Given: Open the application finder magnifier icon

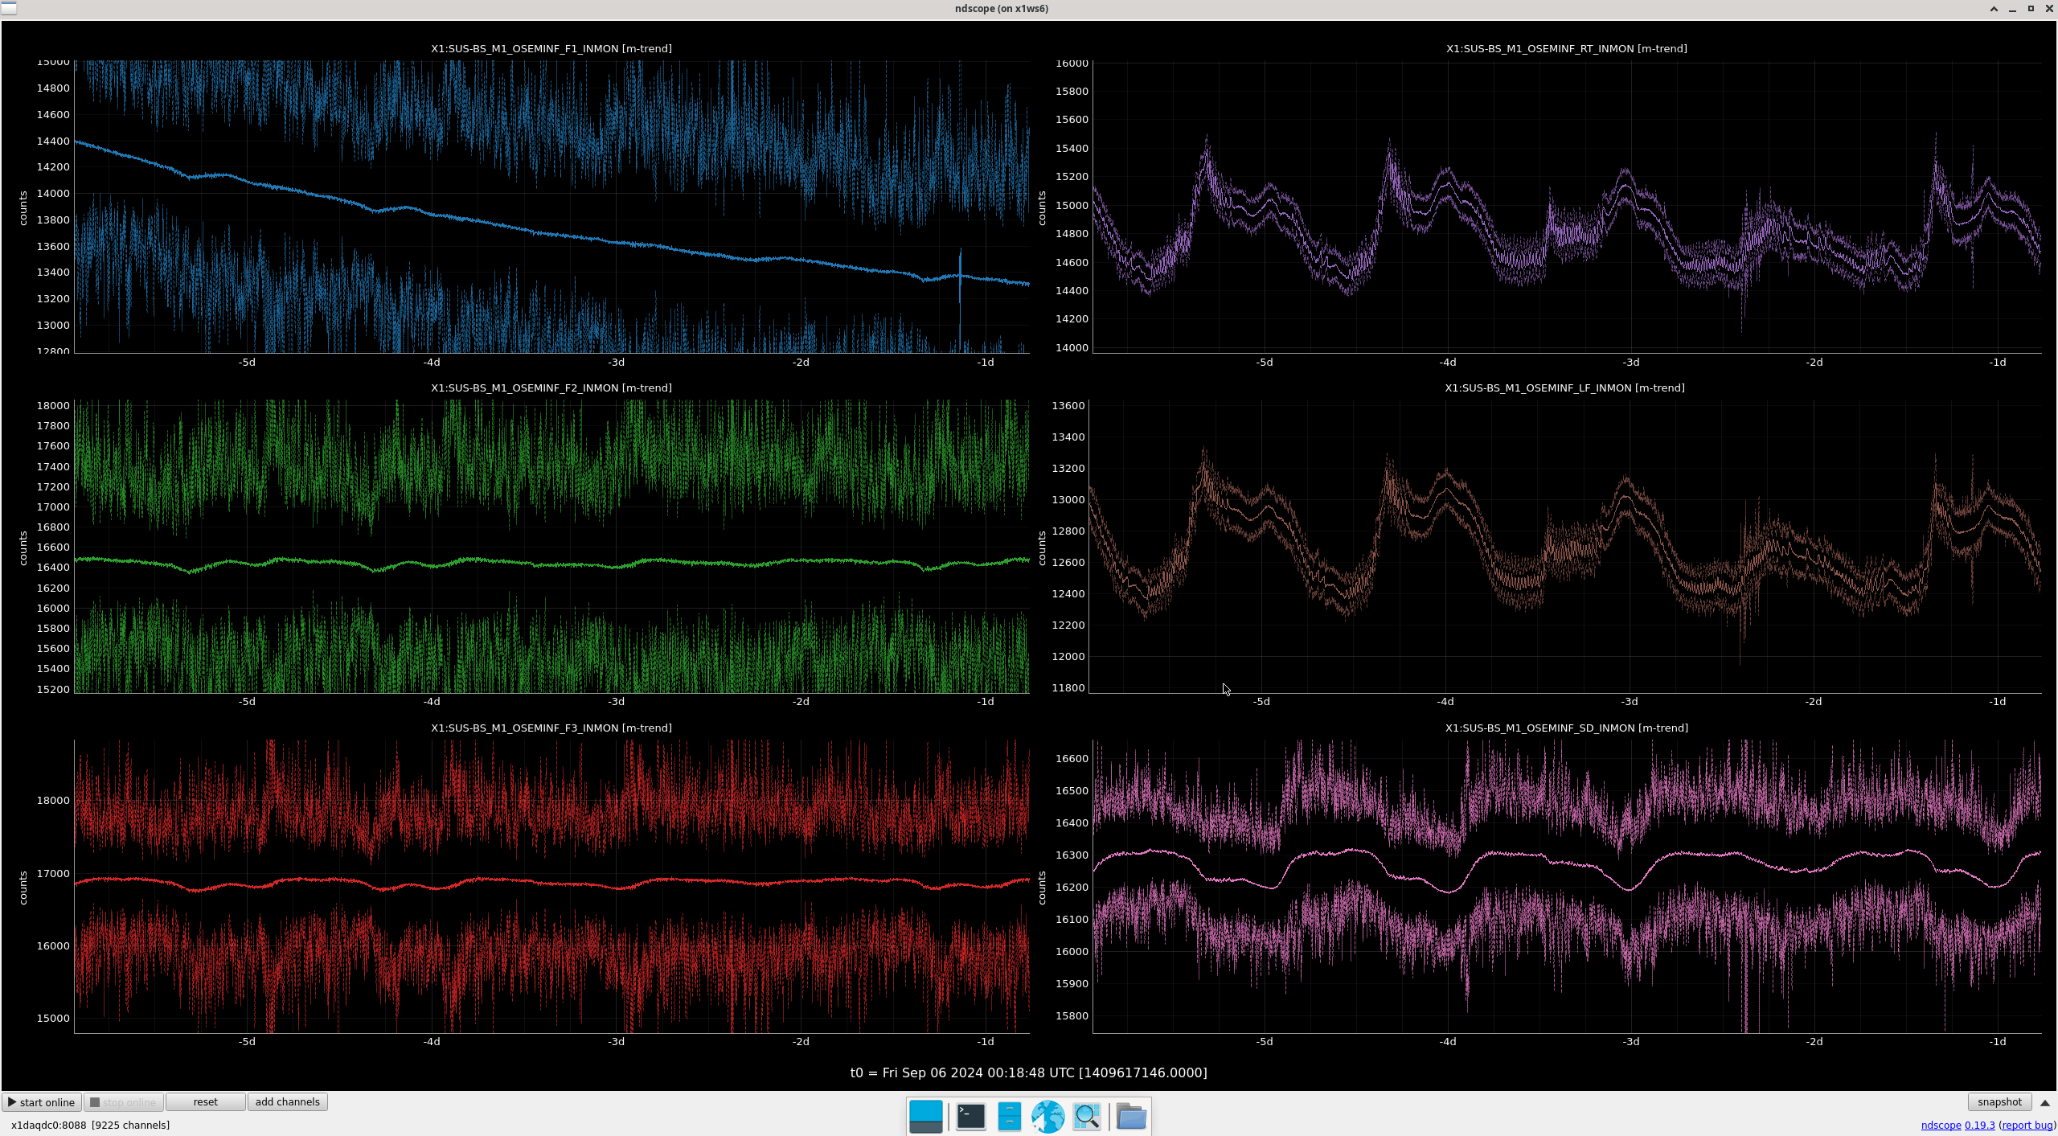Looking at the screenshot, I should [1087, 1116].
